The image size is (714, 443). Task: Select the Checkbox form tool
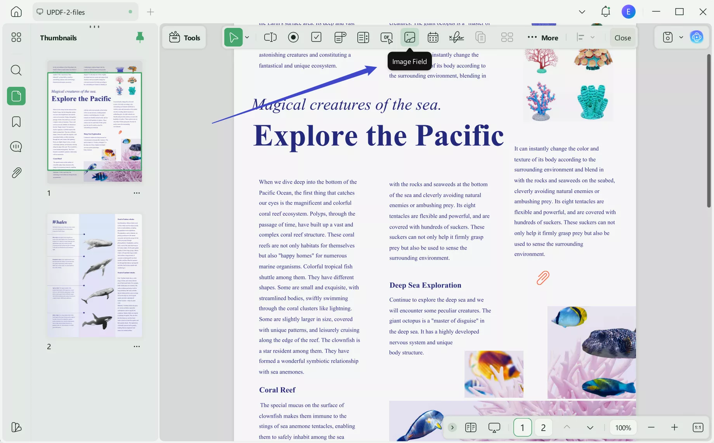316,38
